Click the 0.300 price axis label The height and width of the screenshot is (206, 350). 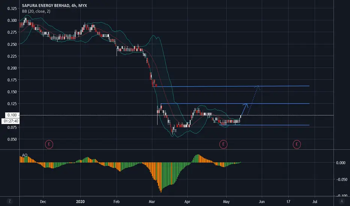point(12,21)
